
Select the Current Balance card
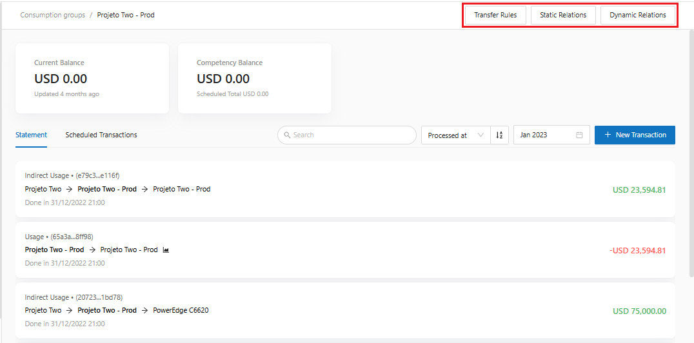pyautogui.click(x=92, y=79)
